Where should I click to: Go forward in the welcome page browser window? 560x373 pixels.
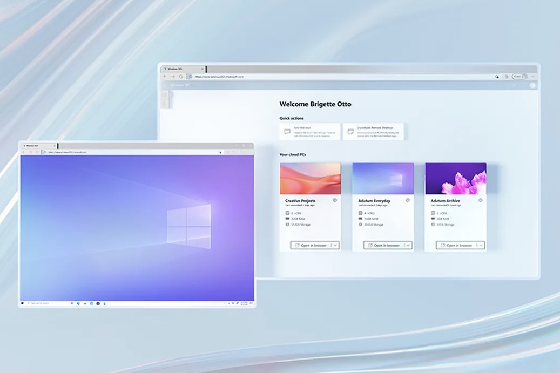click(173, 77)
